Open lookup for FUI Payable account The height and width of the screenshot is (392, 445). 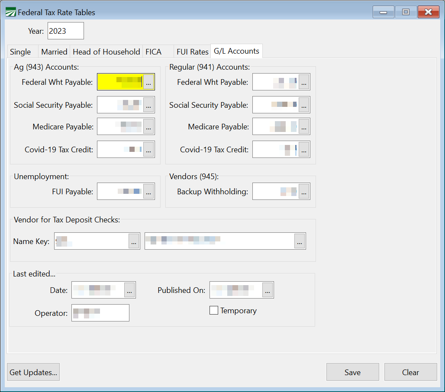click(x=148, y=191)
